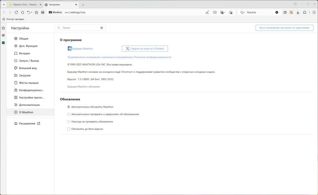Open Вкладки settings section
Viewport: 318px width, 195px height.
(x=31, y=53)
